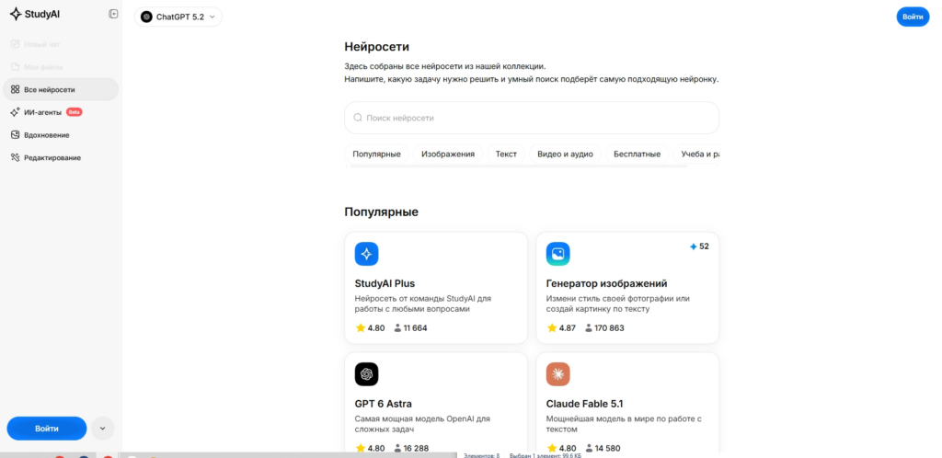The image size is (942, 458).
Task: Select Все нейросети in the sidebar
Action: [60, 89]
